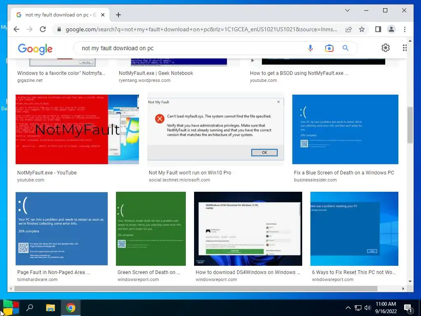This screenshot has height=316, width=421.
Task: Click the Chrome taskbar icon
Action: (x=71, y=308)
